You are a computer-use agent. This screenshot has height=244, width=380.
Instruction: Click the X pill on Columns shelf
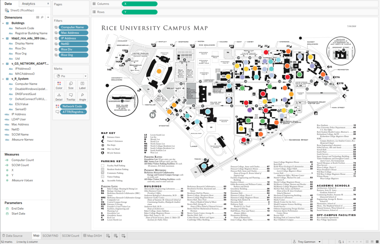pyautogui.click(x=140, y=4)
